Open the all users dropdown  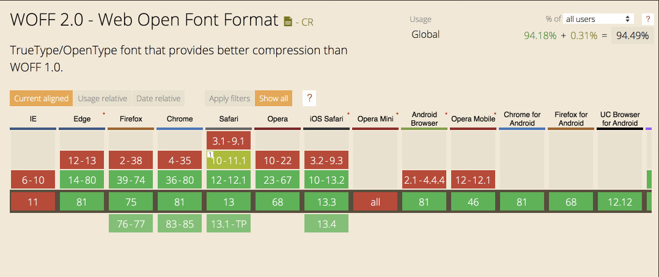[x=598, y=20]
